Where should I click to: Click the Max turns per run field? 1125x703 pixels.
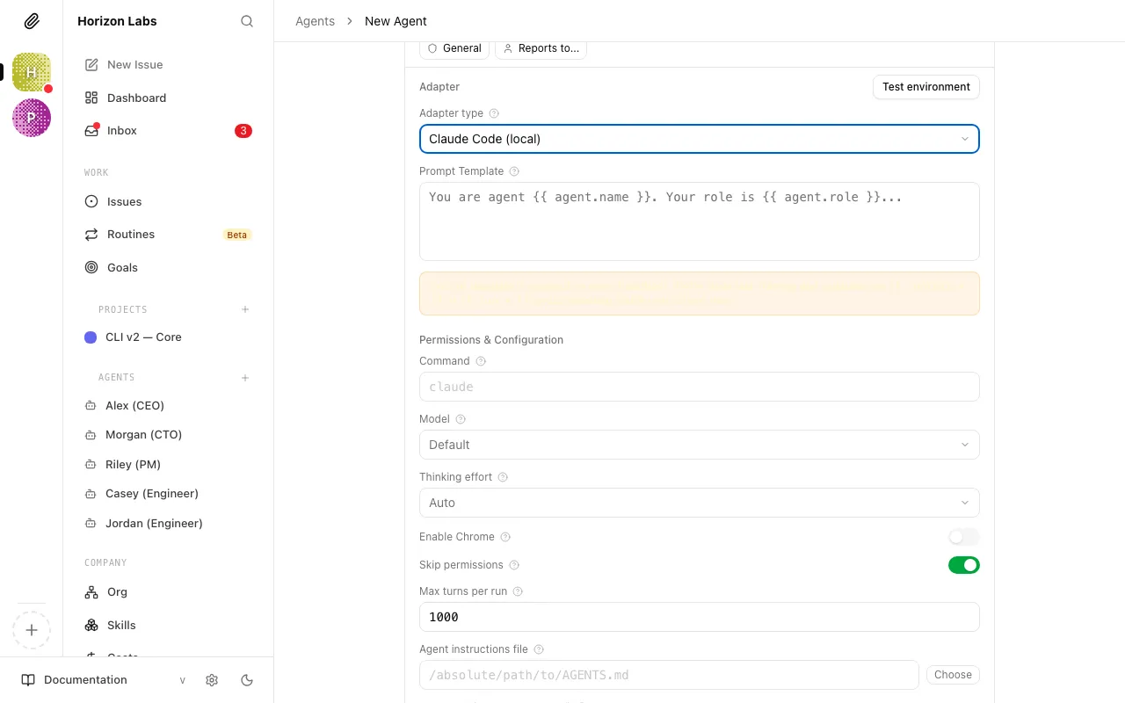pyautogui.click(x=699, y=617)
